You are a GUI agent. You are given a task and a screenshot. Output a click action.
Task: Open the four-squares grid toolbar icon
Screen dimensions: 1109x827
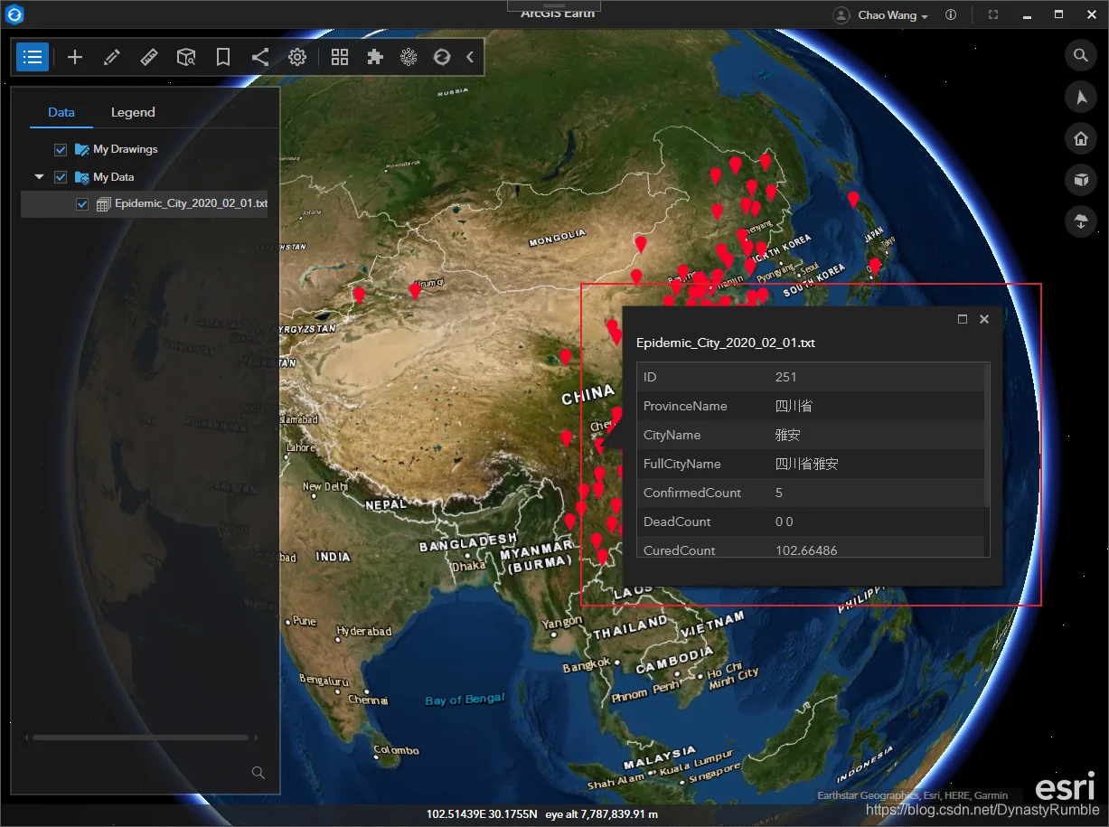point(340,57)
